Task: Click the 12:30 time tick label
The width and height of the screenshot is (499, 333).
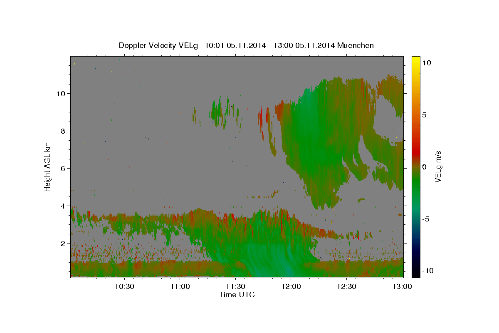Action: (x=347, y=286)
